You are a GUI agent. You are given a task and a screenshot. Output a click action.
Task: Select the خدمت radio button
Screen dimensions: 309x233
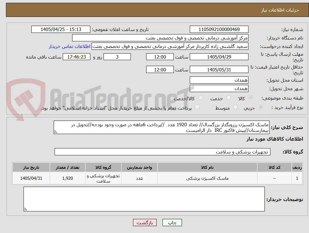pyautogui.click(x=228, y=98)
